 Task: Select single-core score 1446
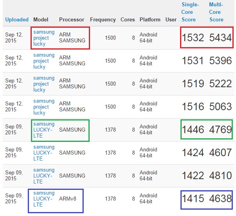point(193,130)
